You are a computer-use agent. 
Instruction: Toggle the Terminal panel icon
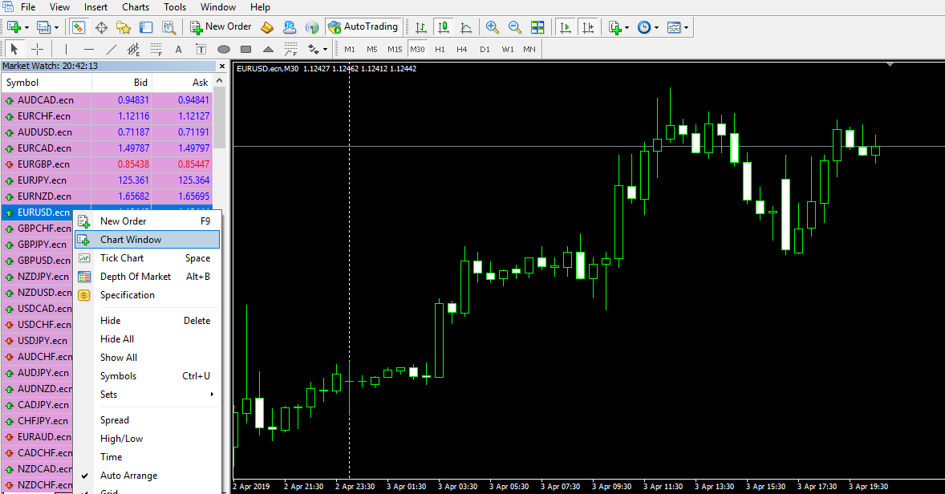click(146, 27)
